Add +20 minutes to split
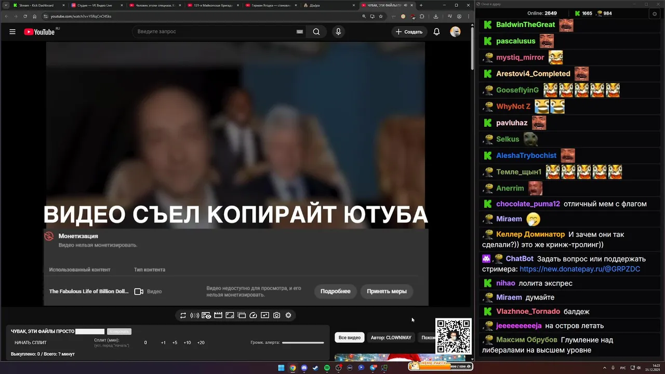Viewport: 665px width, 374px height. (201, 343)
